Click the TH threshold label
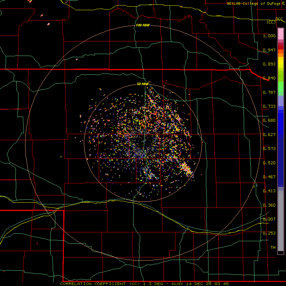286x286 pixels. click(273, 248)
